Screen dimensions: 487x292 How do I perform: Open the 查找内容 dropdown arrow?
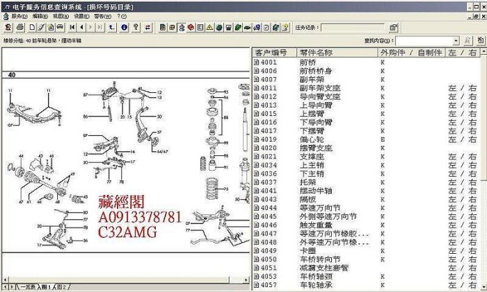[x=456, y=41]
